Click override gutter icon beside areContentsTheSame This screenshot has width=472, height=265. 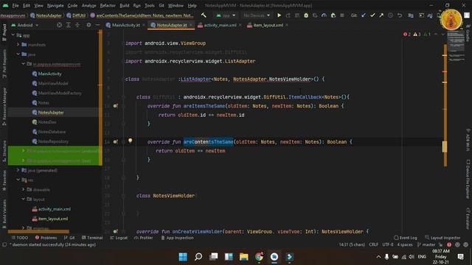click(x=115, y=141)
